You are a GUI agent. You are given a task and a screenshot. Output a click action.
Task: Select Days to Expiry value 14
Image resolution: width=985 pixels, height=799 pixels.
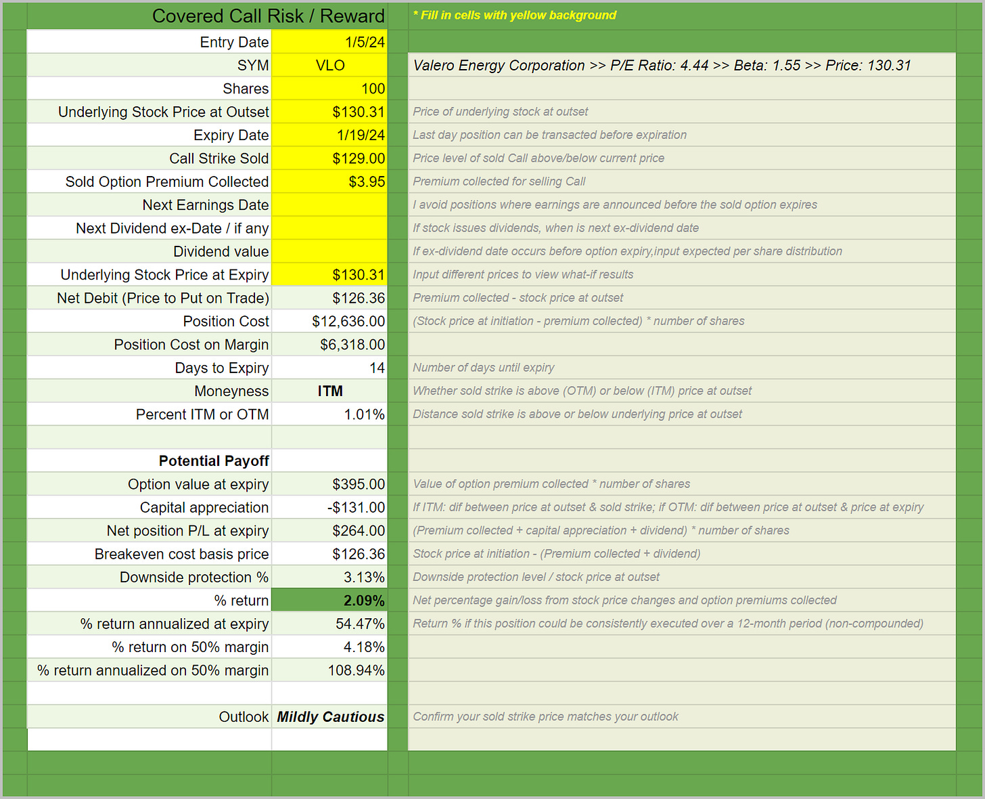coord(329,368)
